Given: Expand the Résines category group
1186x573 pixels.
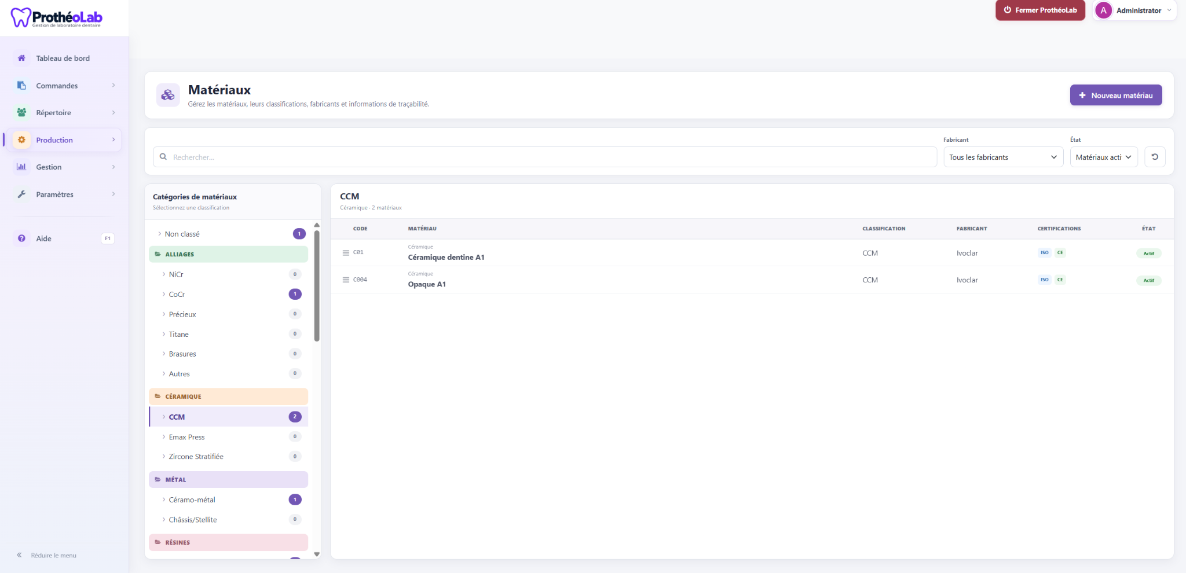Looking at the screenshot, I should tap(228, 542).
